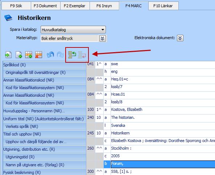This screenshot has height=175, width=215.
Task: Click the delete field row icon
Action: [38, 55]
